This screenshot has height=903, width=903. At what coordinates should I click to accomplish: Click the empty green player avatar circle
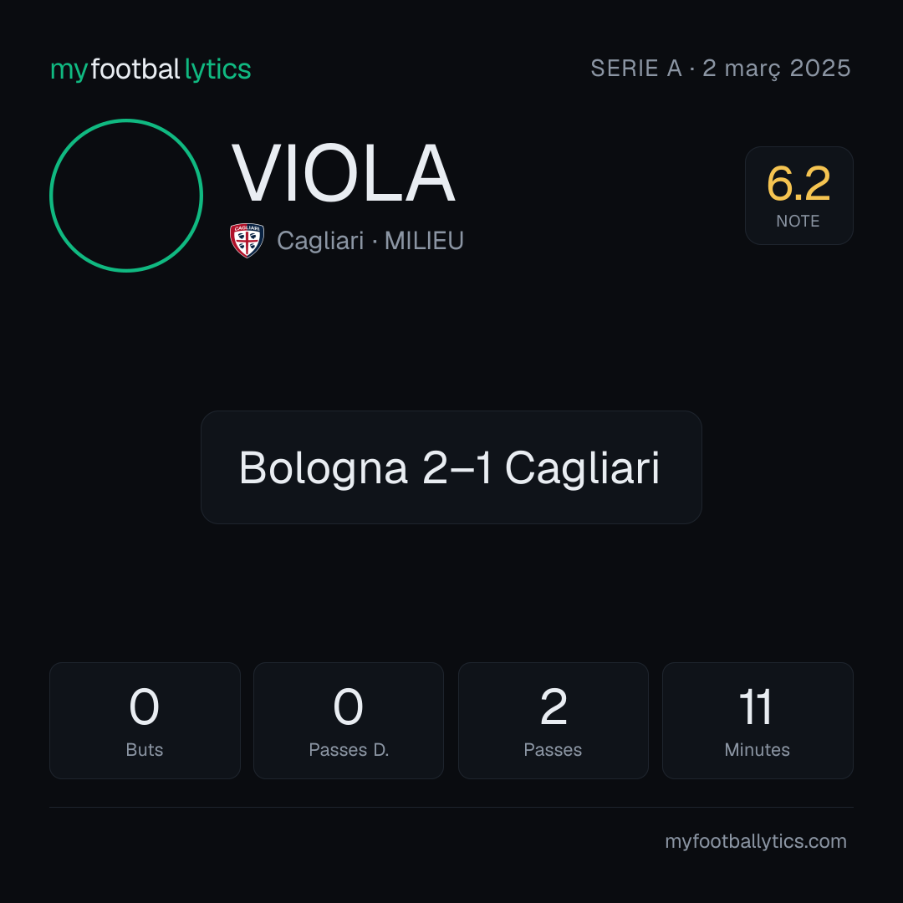pyautogui.click(x=126, y=196)
